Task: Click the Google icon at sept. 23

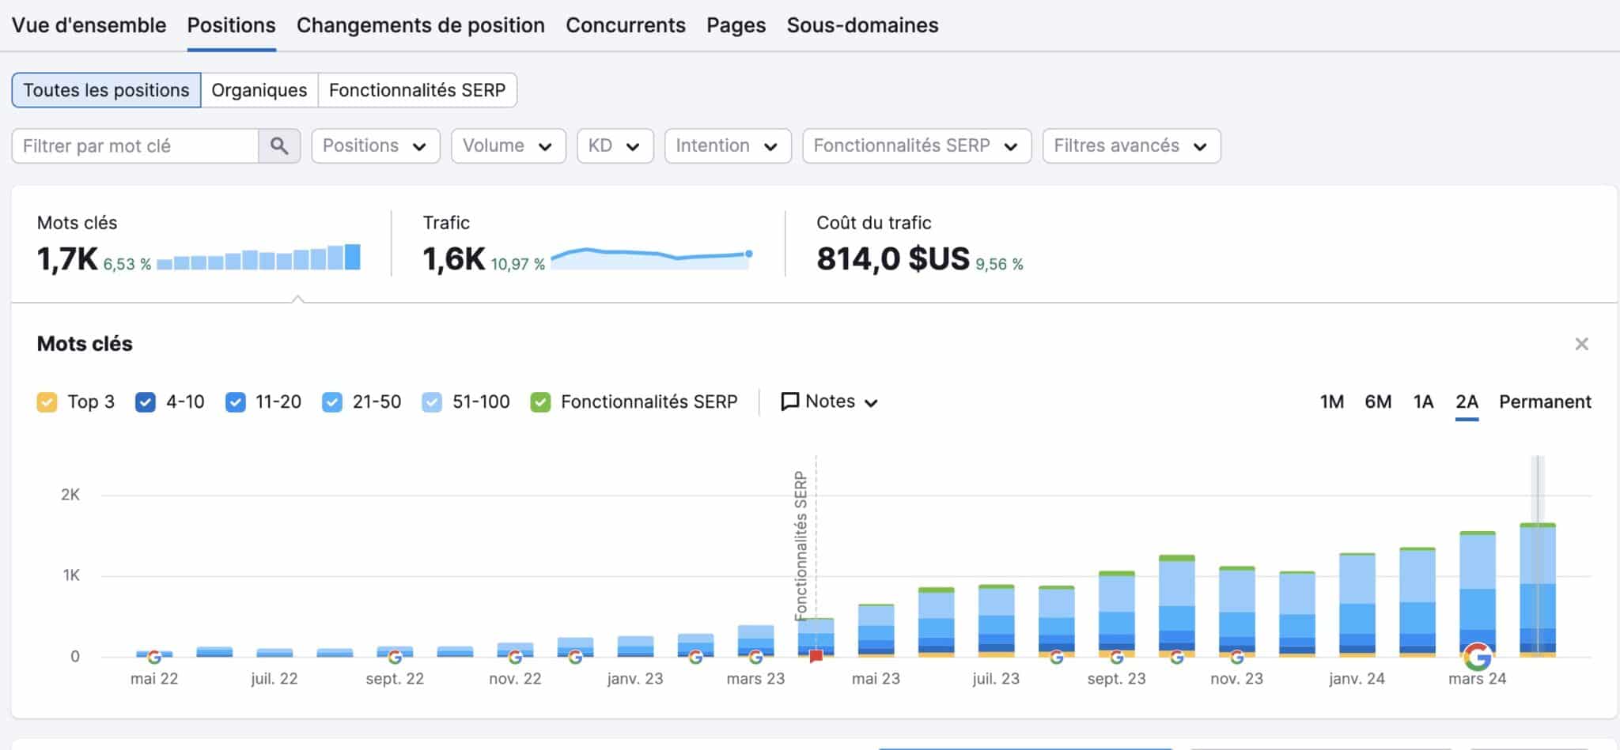Action: click(x=1116, y=657)
